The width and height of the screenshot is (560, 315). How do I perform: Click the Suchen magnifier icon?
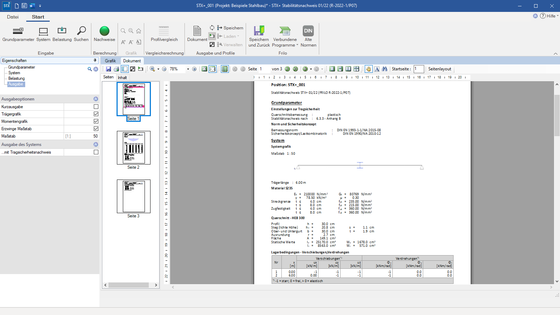pos(81,31)
